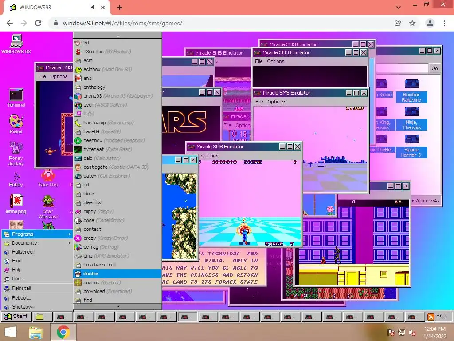Open the Space Harrier 3- ROM file

pyautogui.click(x=411, y=146)
